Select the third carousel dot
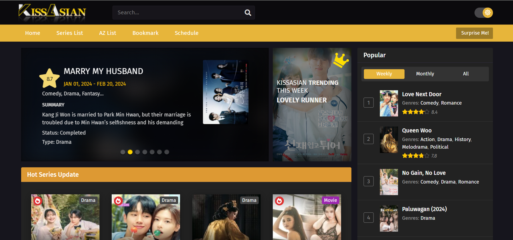This screenshot has width=513, height=240. click(137, 152)
